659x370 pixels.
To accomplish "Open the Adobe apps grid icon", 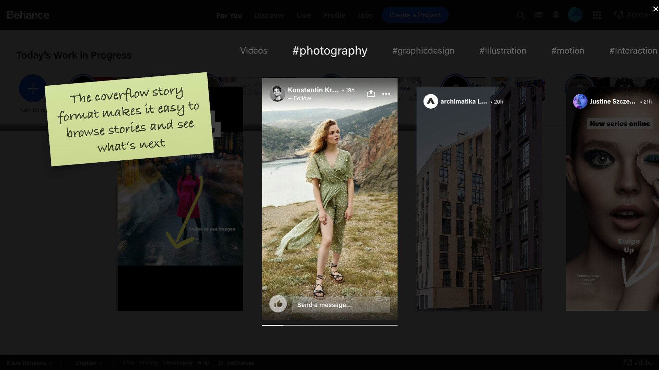I will pyautogui.click(x=597, y=15).
